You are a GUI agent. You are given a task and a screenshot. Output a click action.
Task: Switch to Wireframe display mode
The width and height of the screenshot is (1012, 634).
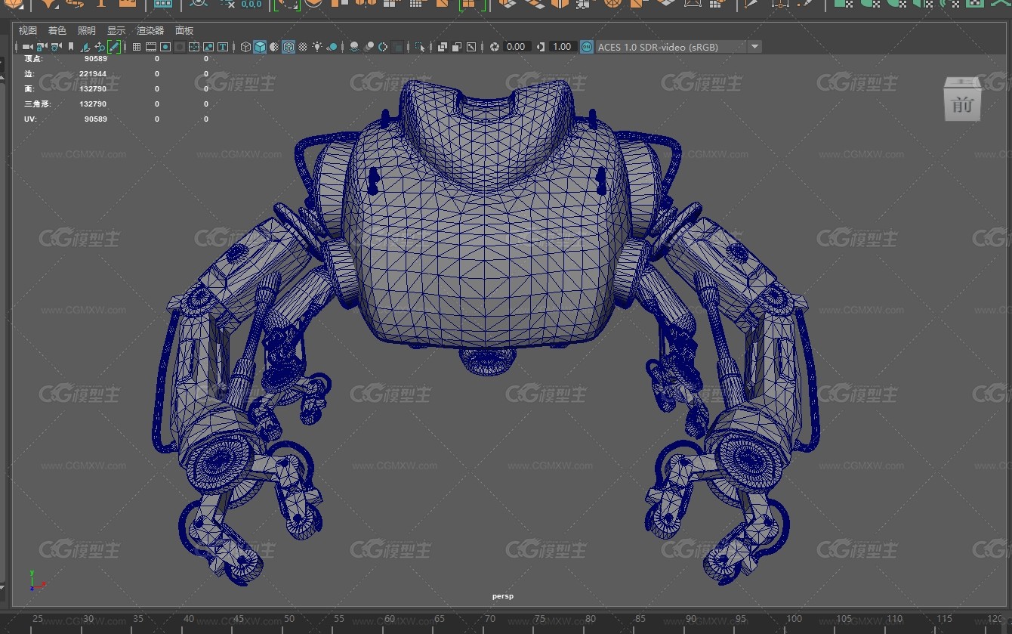click(x=245, y=47)
